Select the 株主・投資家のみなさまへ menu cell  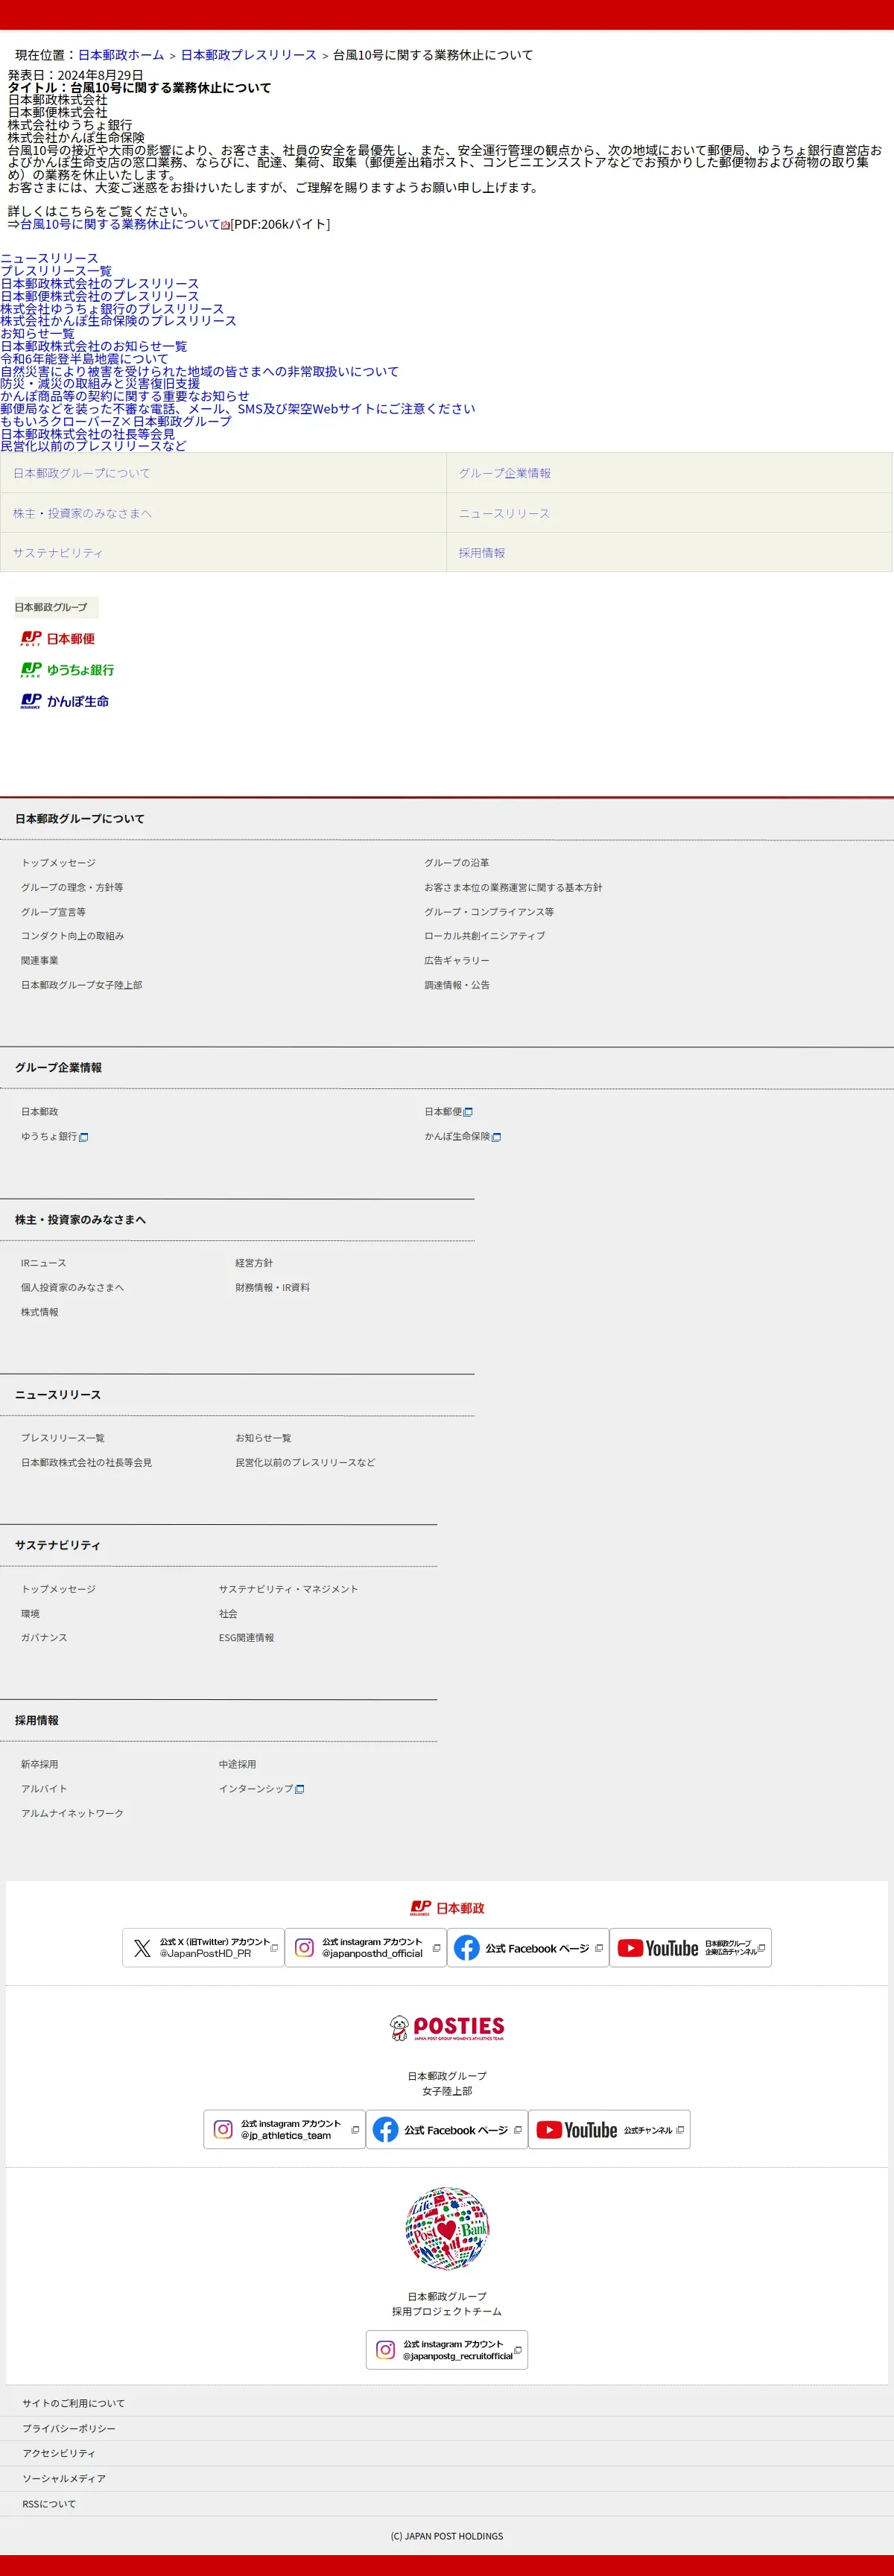[x=223, y=513]
